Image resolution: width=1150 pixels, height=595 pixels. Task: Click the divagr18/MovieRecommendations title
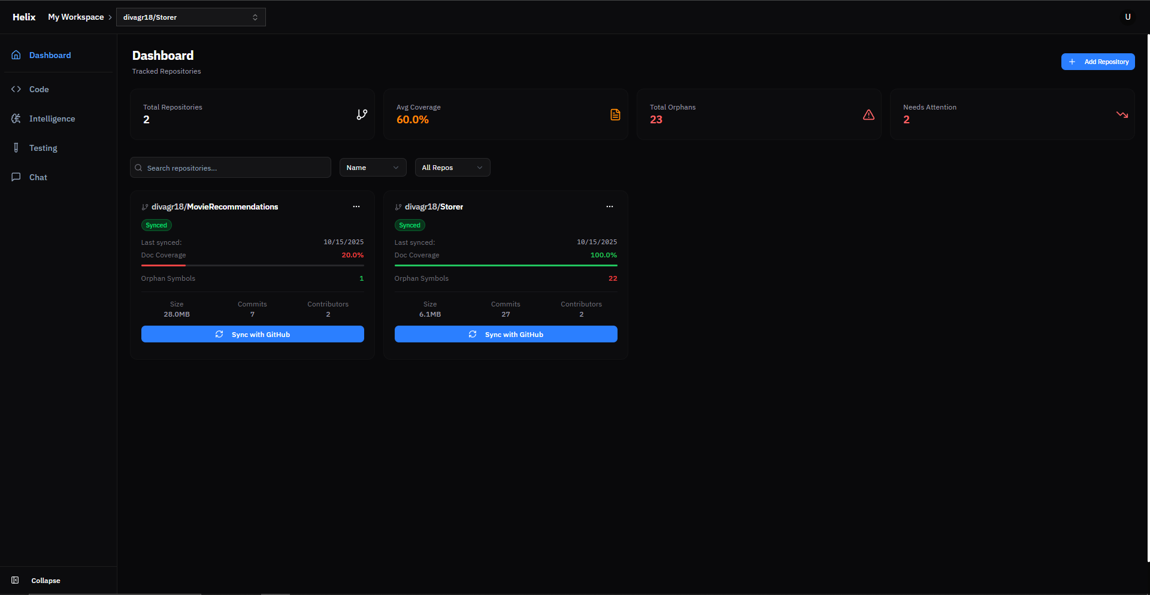coord(214,207)
